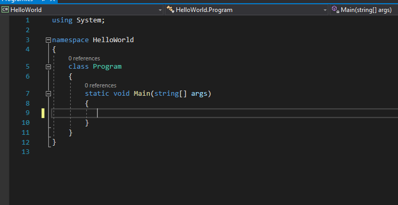This screenshot has width=398, height=205.
Task: Place the cursor on empty line 9
Action: click(x=225, y=113)
